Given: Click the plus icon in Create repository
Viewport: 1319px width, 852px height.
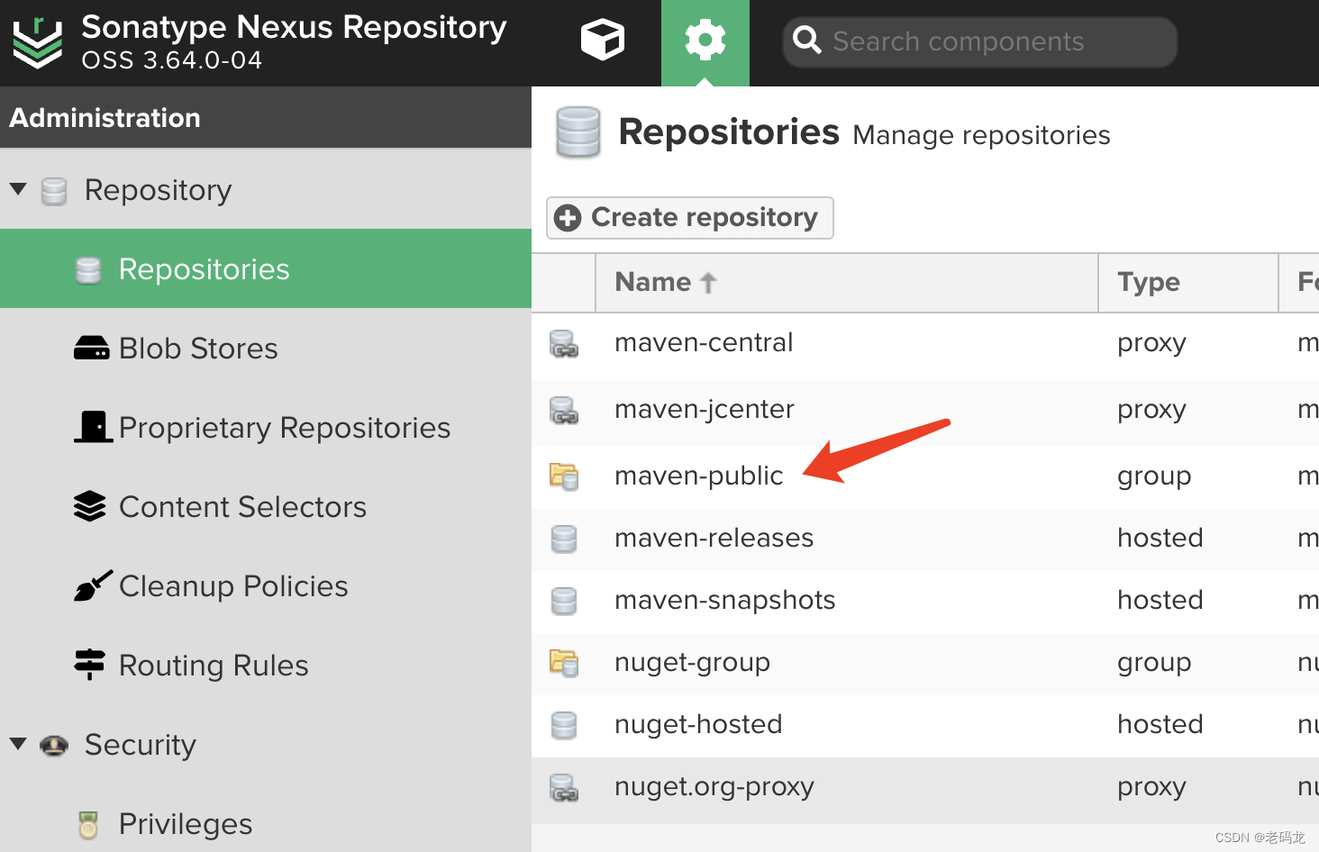Looking at the screenshot, I should (x=568, y=218).
